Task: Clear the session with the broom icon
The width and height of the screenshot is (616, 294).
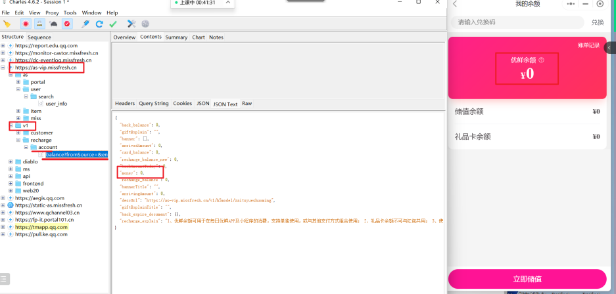Action: click(x=7, y=24)
